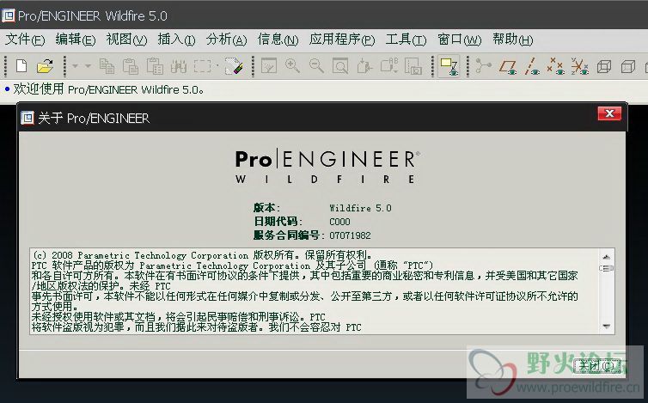Click the icon in the About dialog title bar
The height and width of the screenshot is (403, 648).
pos(28,119)
